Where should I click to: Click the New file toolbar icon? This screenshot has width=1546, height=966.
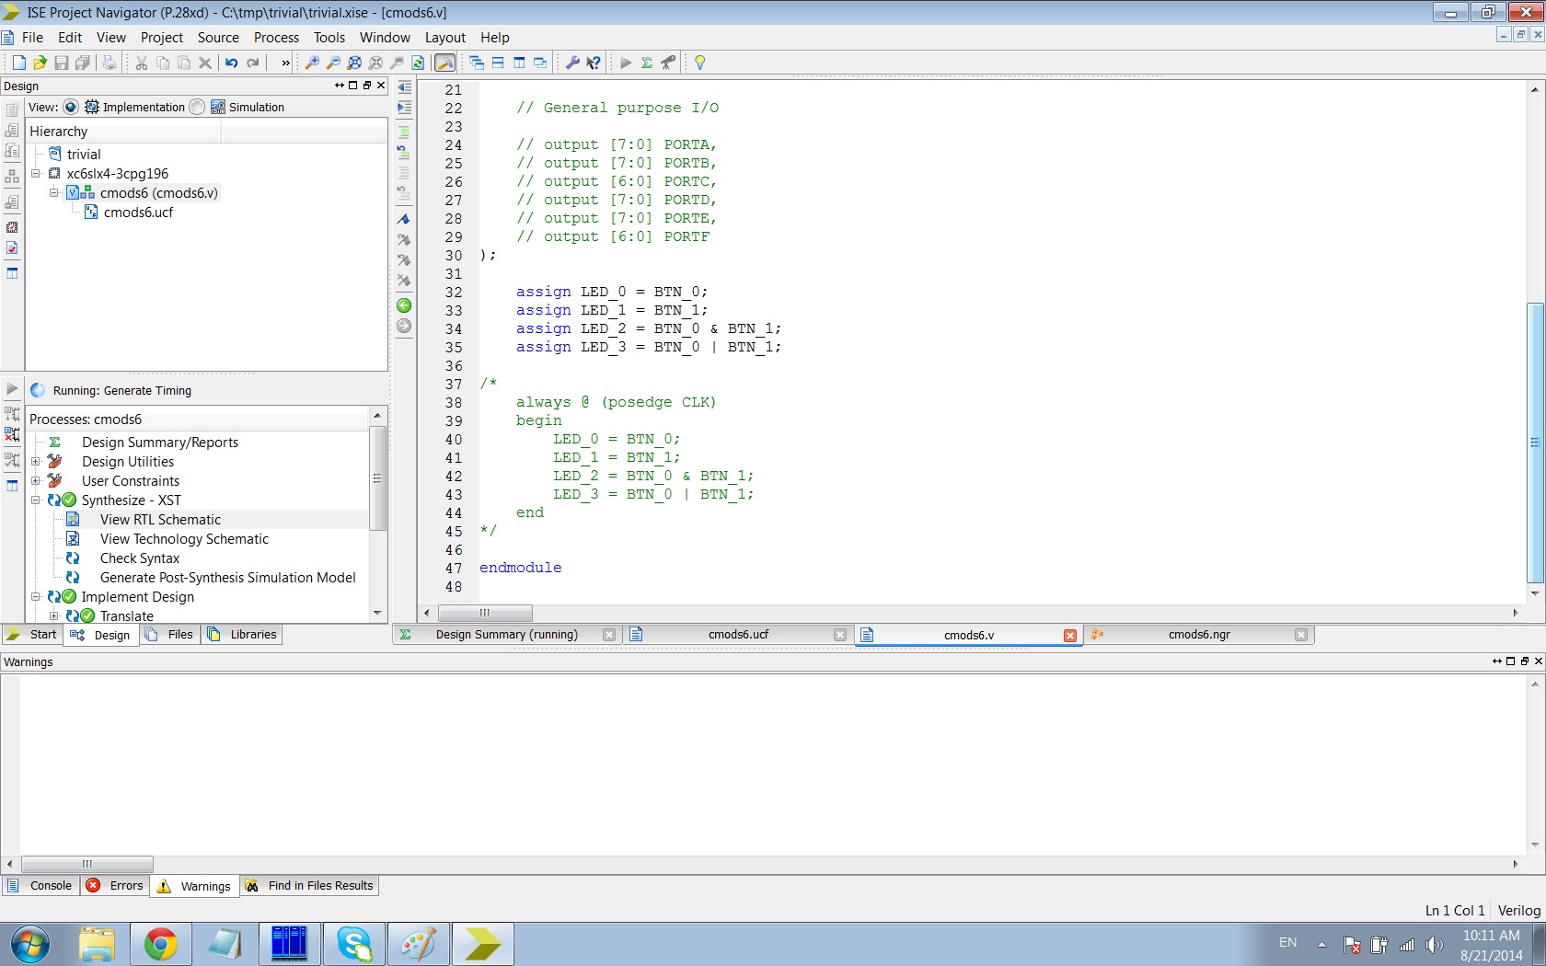coord(18,63)
